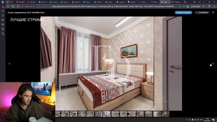
Task: Open the browser profile avatar
Action: click(x=3, y=2)
